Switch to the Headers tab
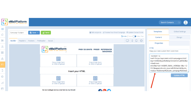This screenshot has height=109, width=191. point(22,41)
